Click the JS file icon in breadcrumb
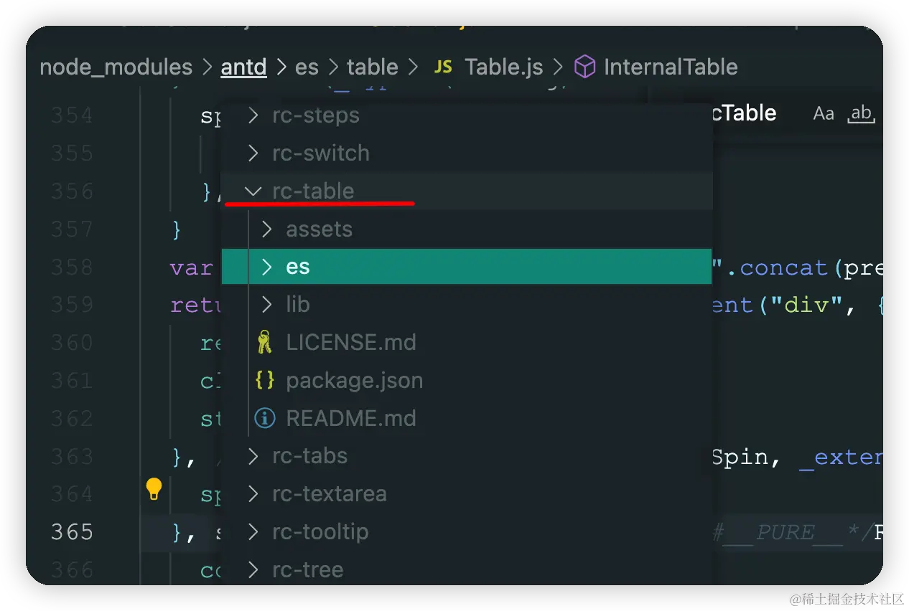 point(444,67)
